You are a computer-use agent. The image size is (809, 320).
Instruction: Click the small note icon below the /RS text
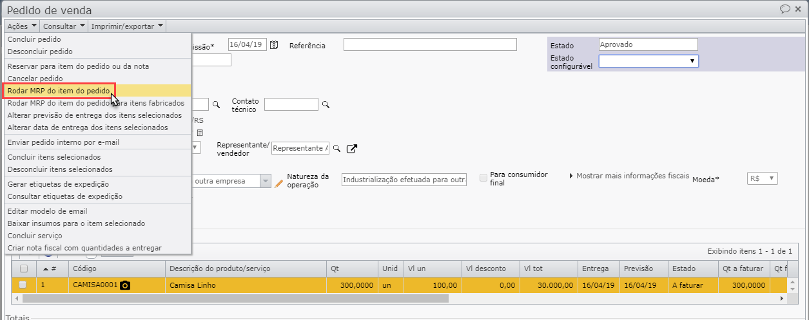click(200, 133)
